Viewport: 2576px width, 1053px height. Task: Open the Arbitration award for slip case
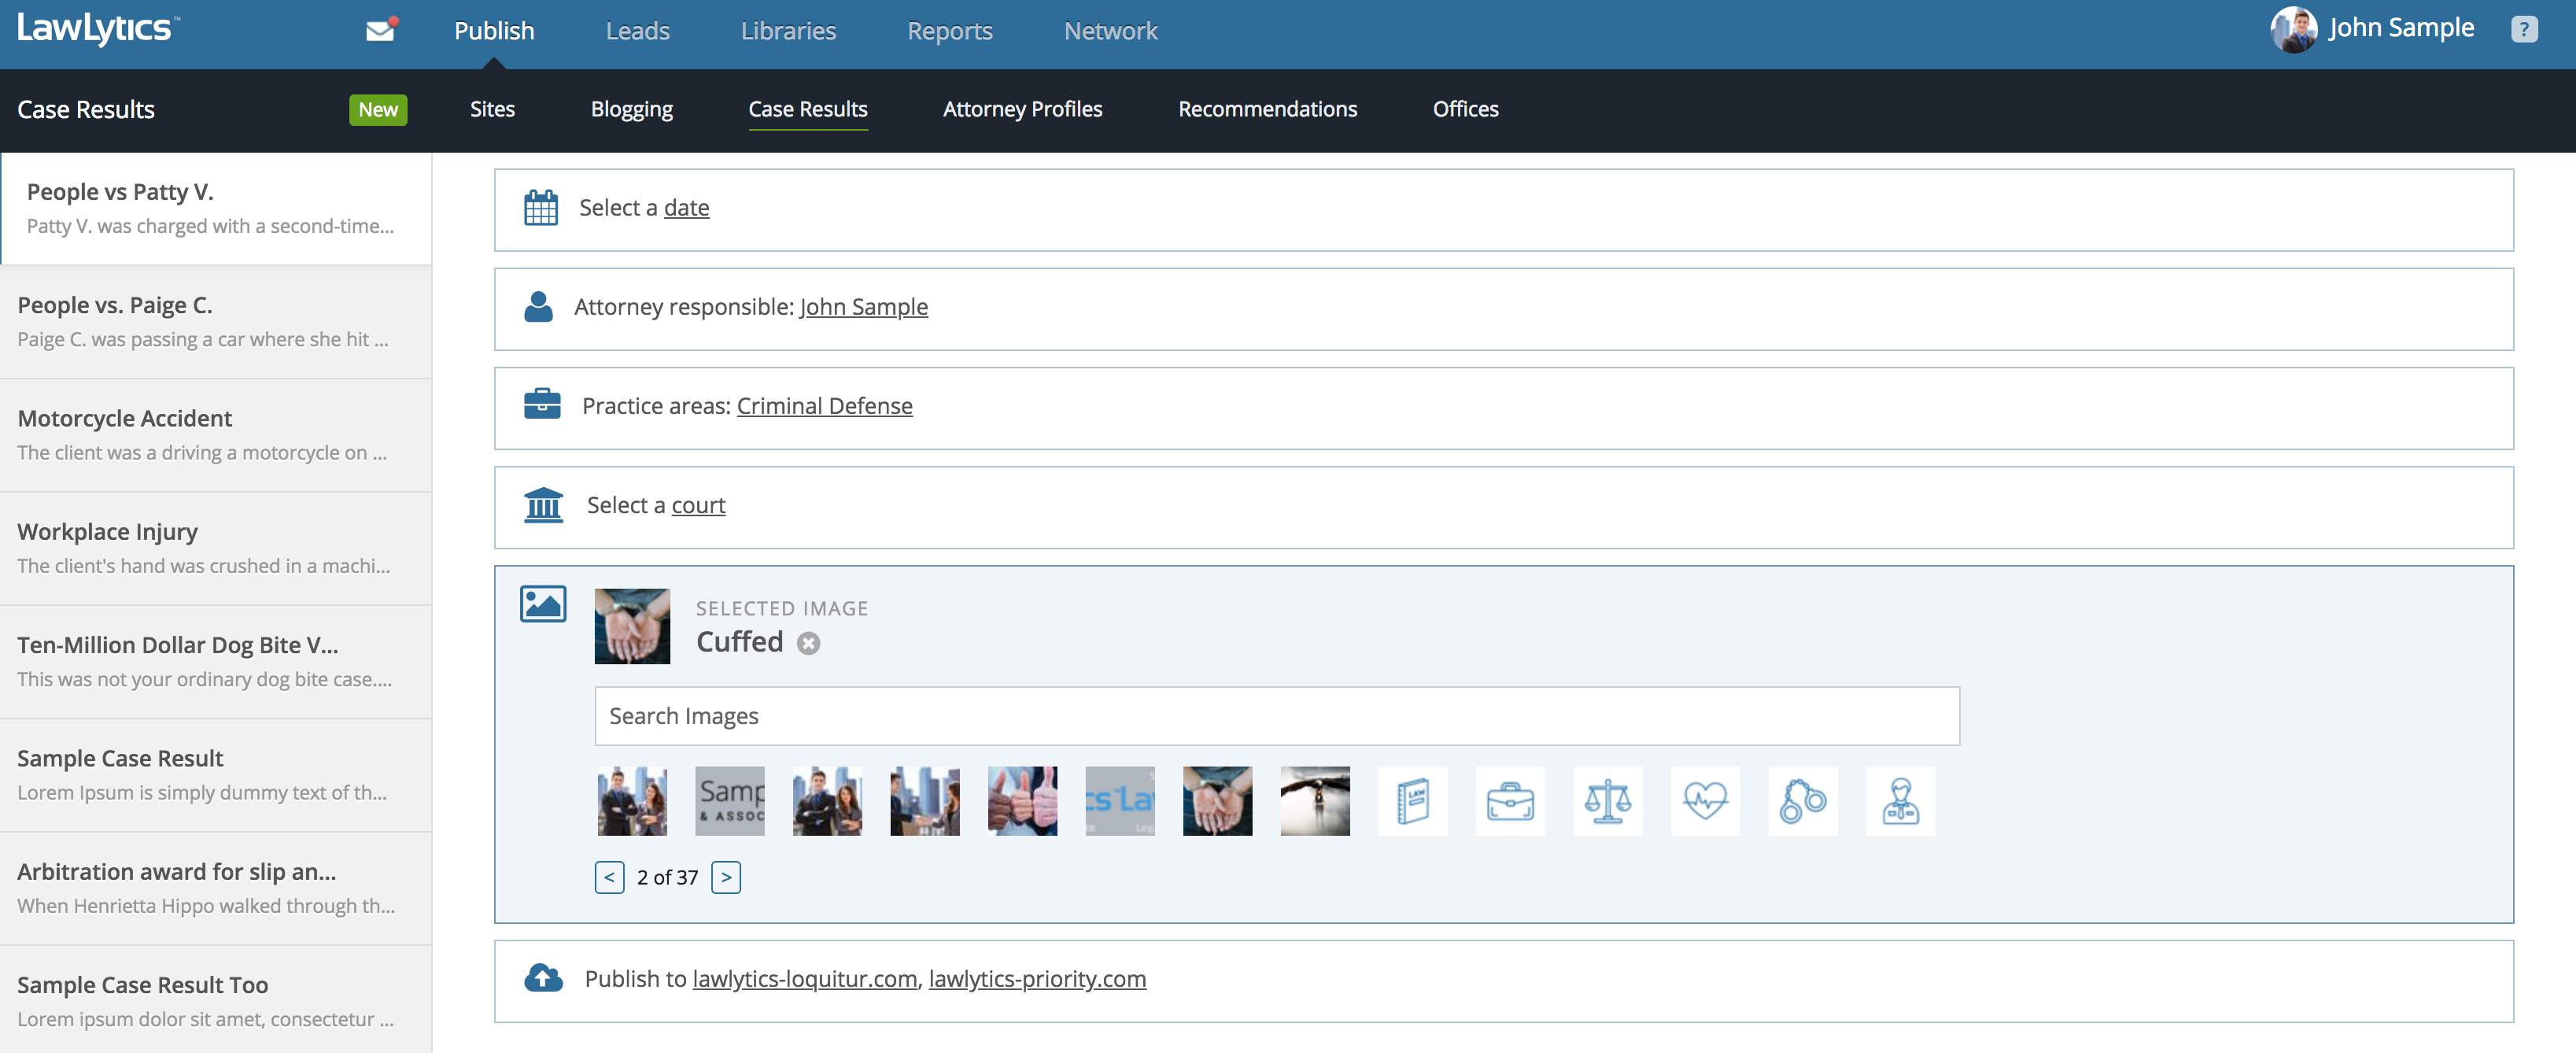[216, 888]
